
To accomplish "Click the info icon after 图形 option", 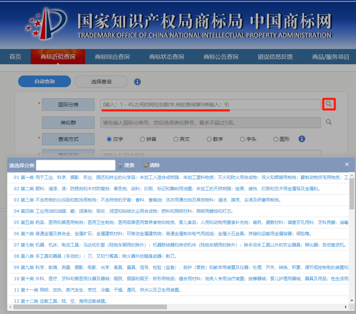I will point(302,139).
